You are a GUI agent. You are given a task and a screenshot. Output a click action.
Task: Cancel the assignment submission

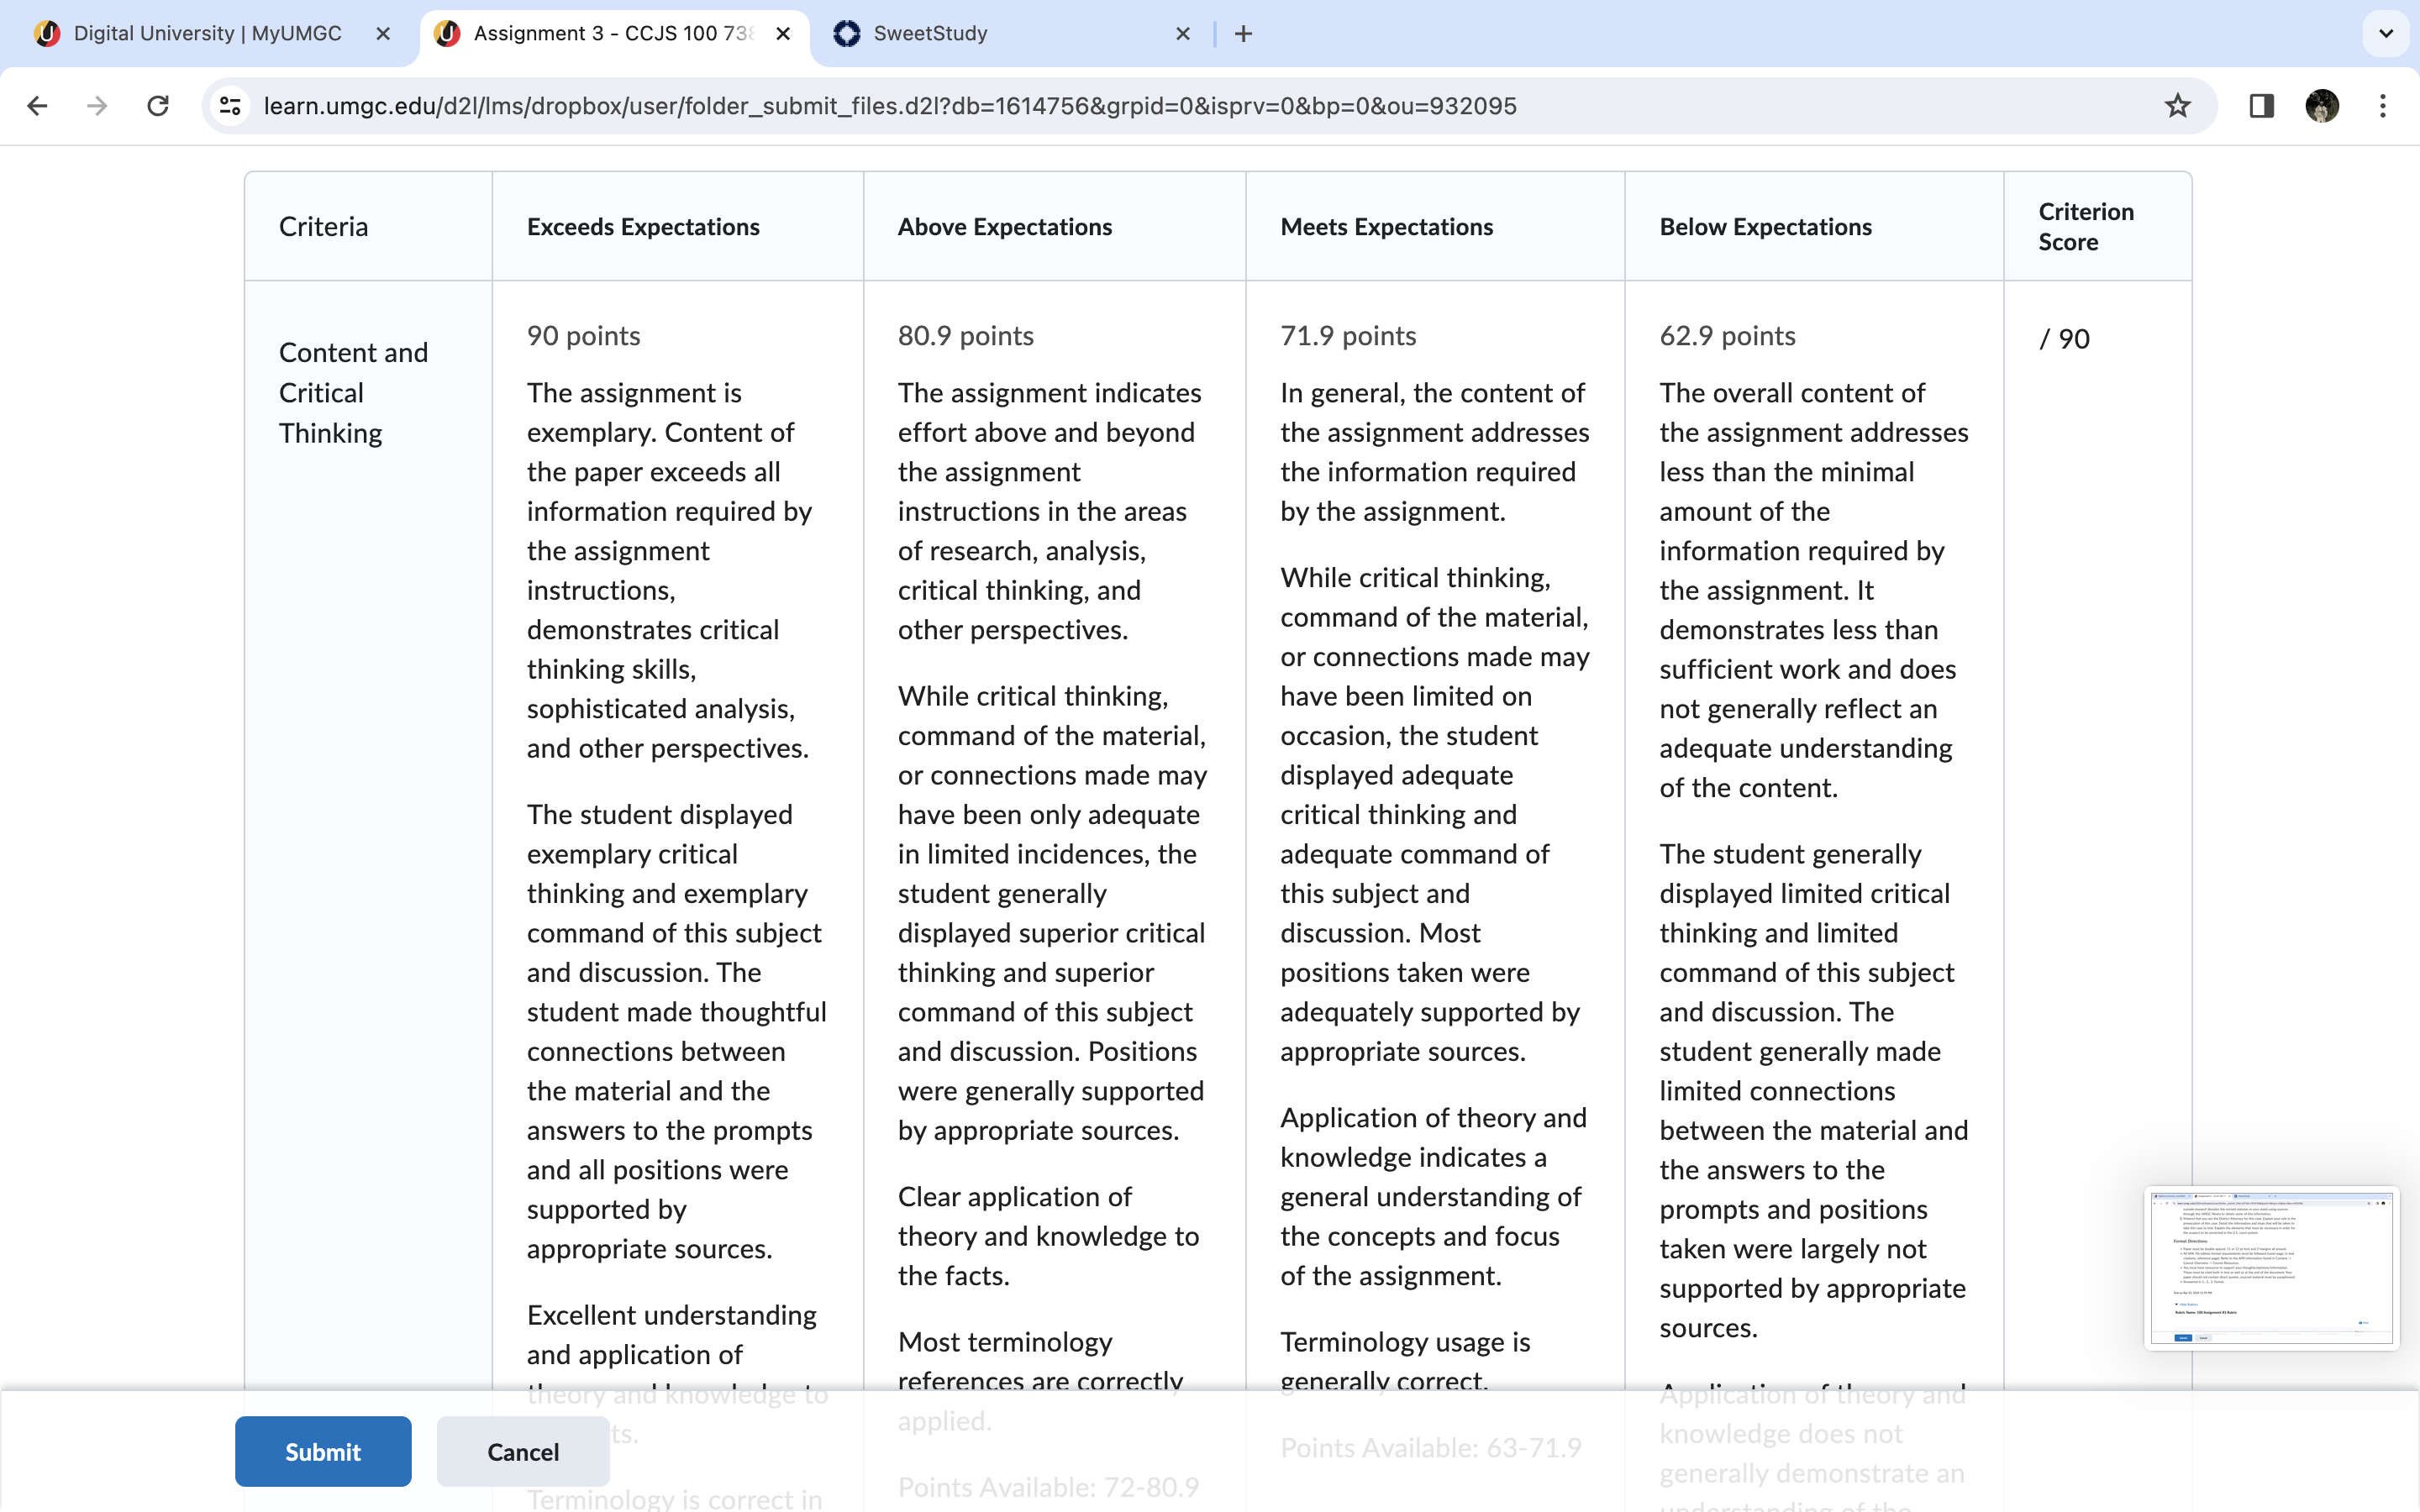click(523, 1451)
